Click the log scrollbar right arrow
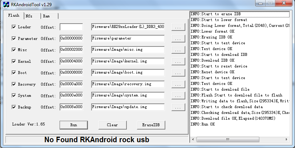The height and width of the screenshot is (148, 295). pos(287,140)
